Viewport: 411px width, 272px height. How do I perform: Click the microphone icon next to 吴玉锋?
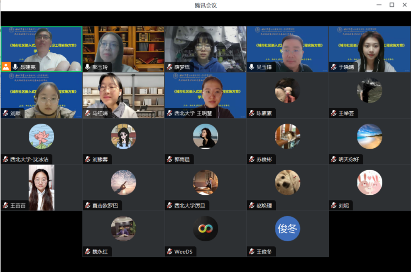tap(252, 67)
